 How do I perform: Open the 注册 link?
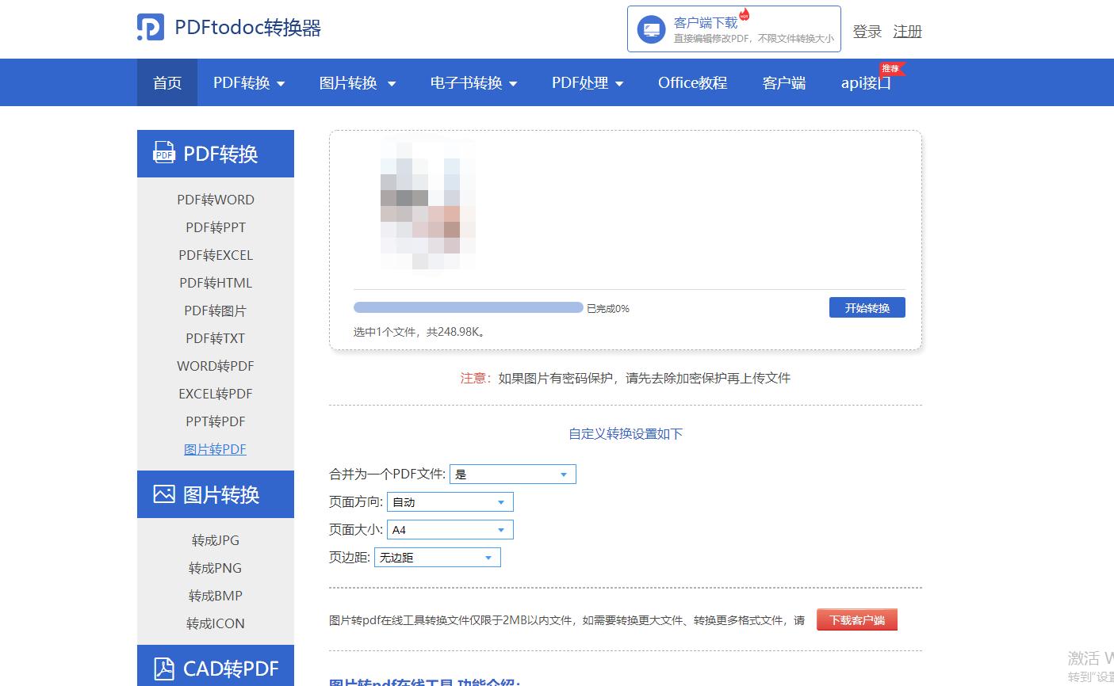908,32
